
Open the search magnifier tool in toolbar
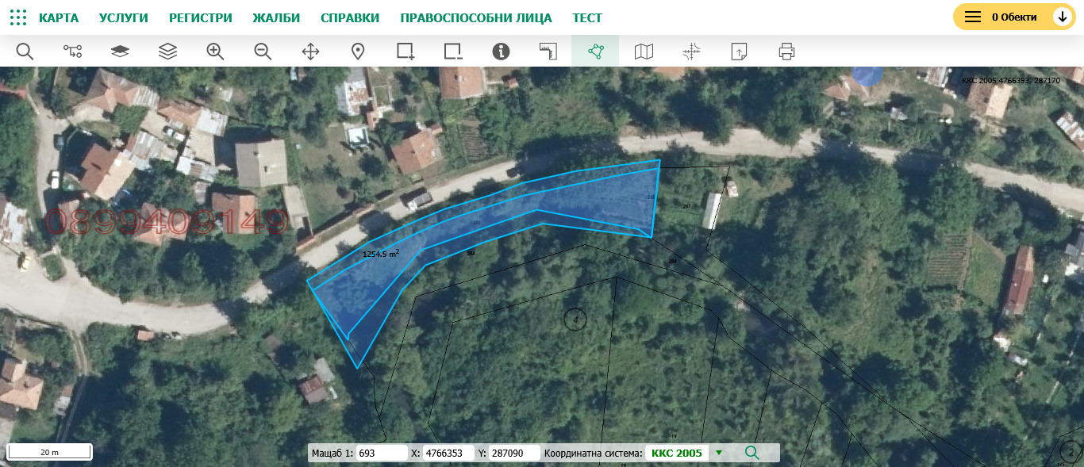coord(25,52)
